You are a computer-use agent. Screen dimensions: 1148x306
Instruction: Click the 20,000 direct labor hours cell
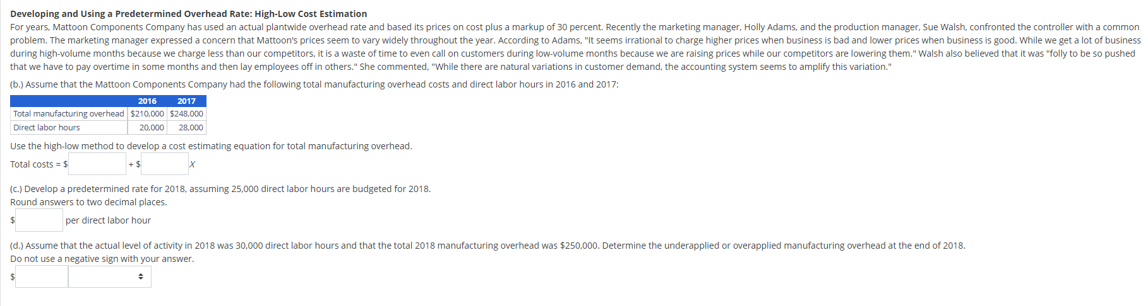[x=152, y=128]
